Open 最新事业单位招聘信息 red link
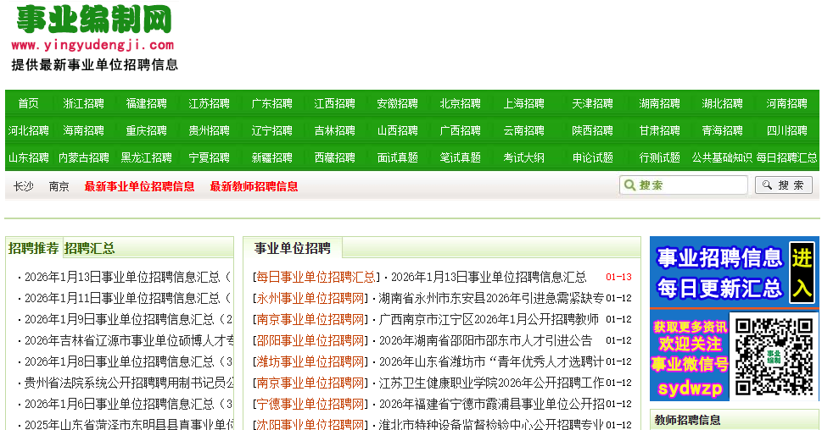This screenshot has height=430, width=822. [139, 186]
